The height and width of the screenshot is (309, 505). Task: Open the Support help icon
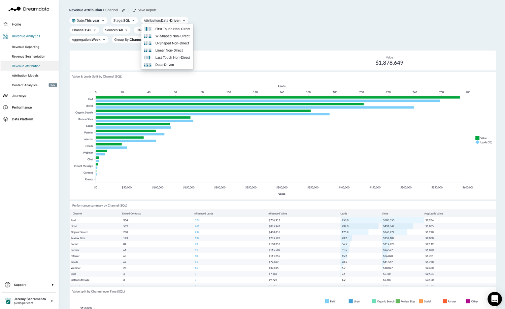pos(7,285)
